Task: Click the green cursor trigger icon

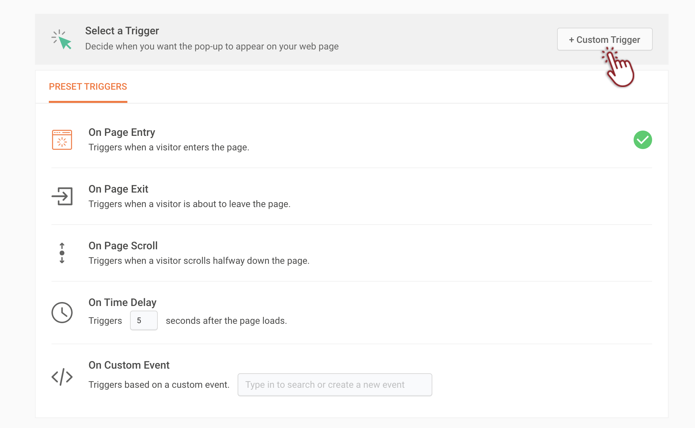Action: click(62, 40)
